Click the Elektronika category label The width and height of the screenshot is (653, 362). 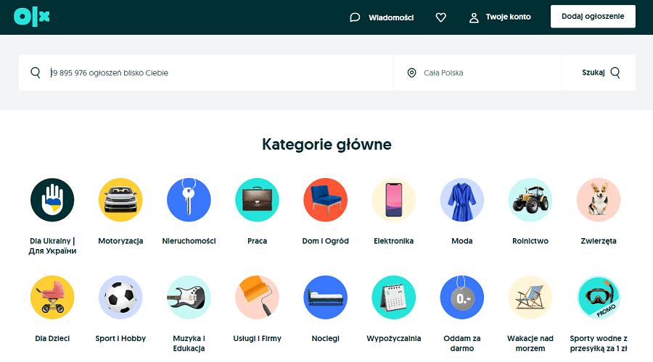[x=394, y=241]
